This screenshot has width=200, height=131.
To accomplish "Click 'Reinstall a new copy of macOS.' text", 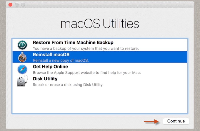I will [x=61, y=60].
